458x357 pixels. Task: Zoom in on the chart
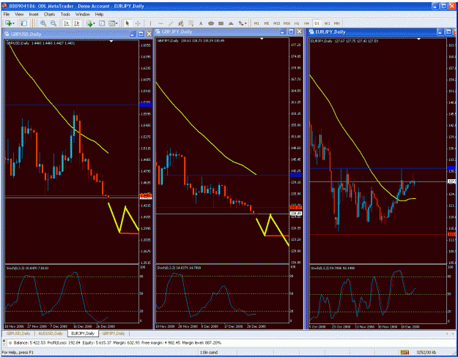click(x=43, y=23)
